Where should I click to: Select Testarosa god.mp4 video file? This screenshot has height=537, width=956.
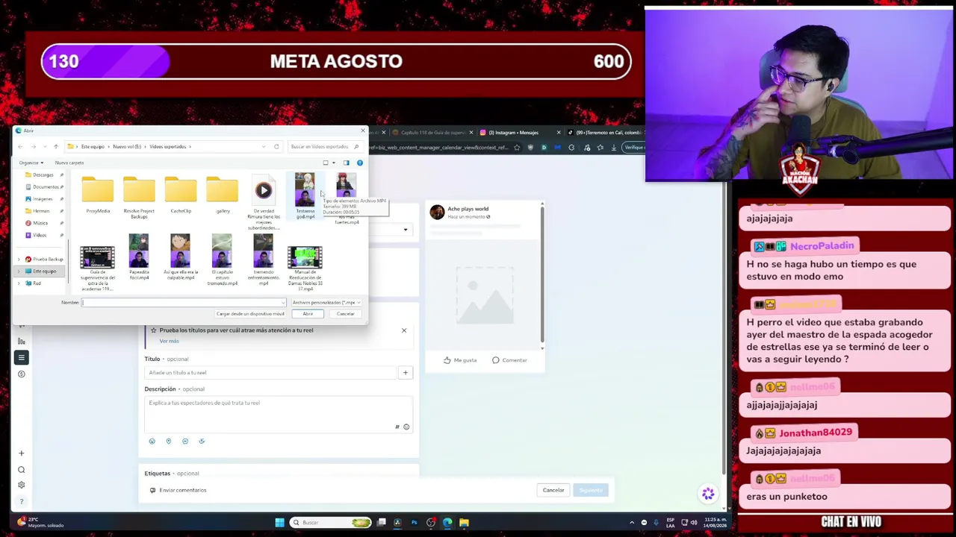pos(305,196)
